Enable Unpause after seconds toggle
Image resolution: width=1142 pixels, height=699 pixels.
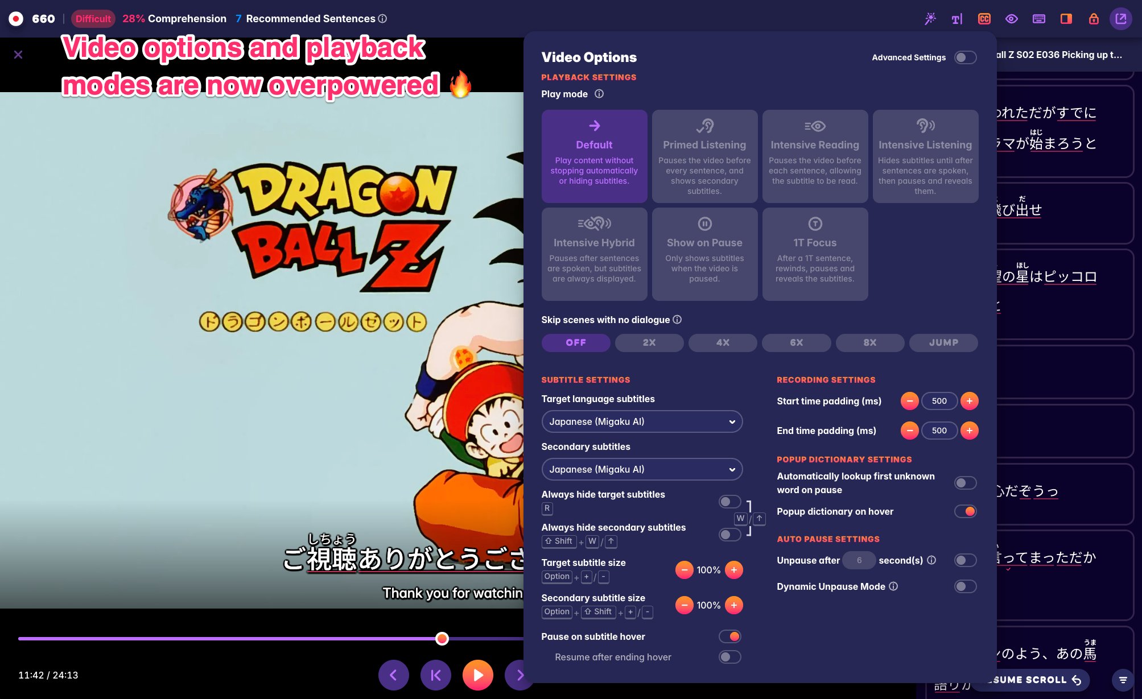click(x=966, y=560)
